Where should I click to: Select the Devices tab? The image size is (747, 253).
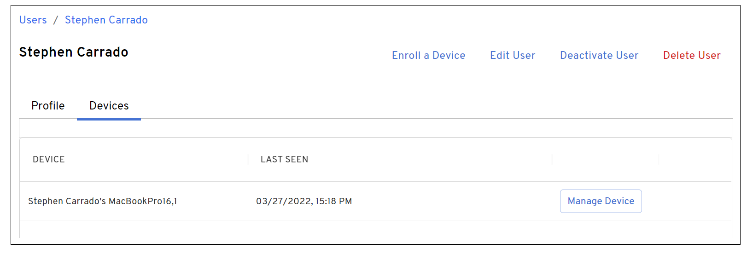point(109,106)
